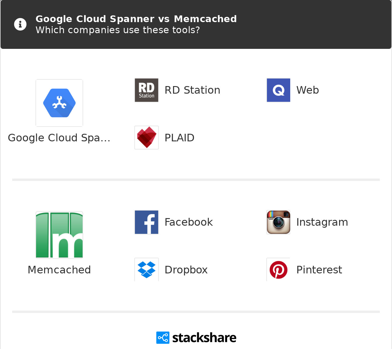Click the Facebook logo icon
The image size is (392, 349).
(147, 222)
